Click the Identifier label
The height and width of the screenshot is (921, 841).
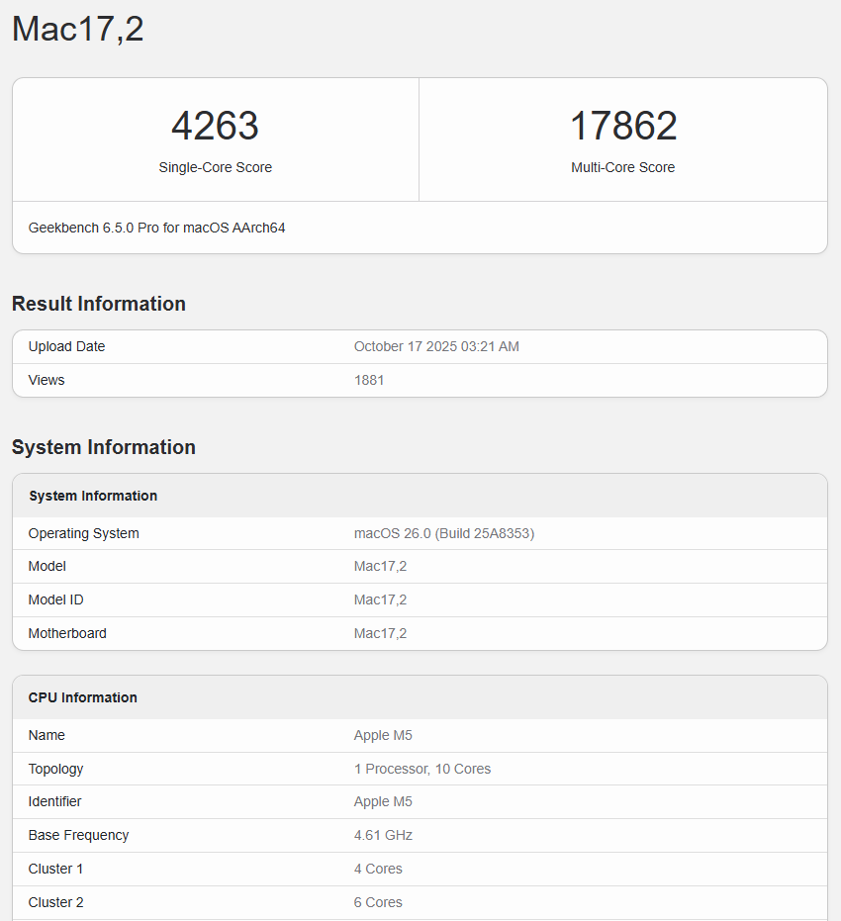coord(54,801)
